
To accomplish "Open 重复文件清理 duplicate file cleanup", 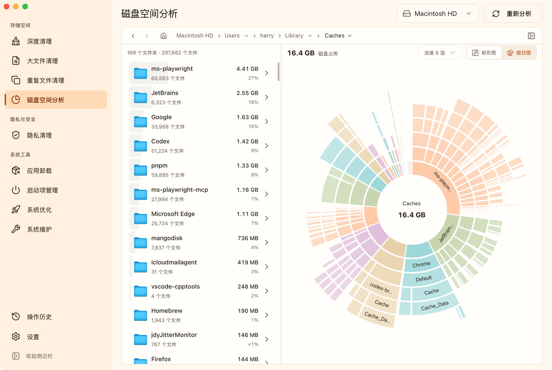I will 56,80.
